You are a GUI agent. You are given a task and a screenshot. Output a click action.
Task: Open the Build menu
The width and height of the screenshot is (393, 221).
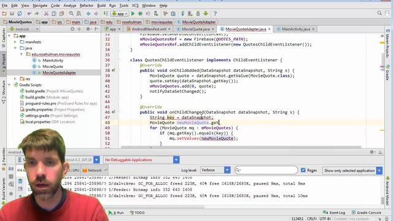click(101, 6)
